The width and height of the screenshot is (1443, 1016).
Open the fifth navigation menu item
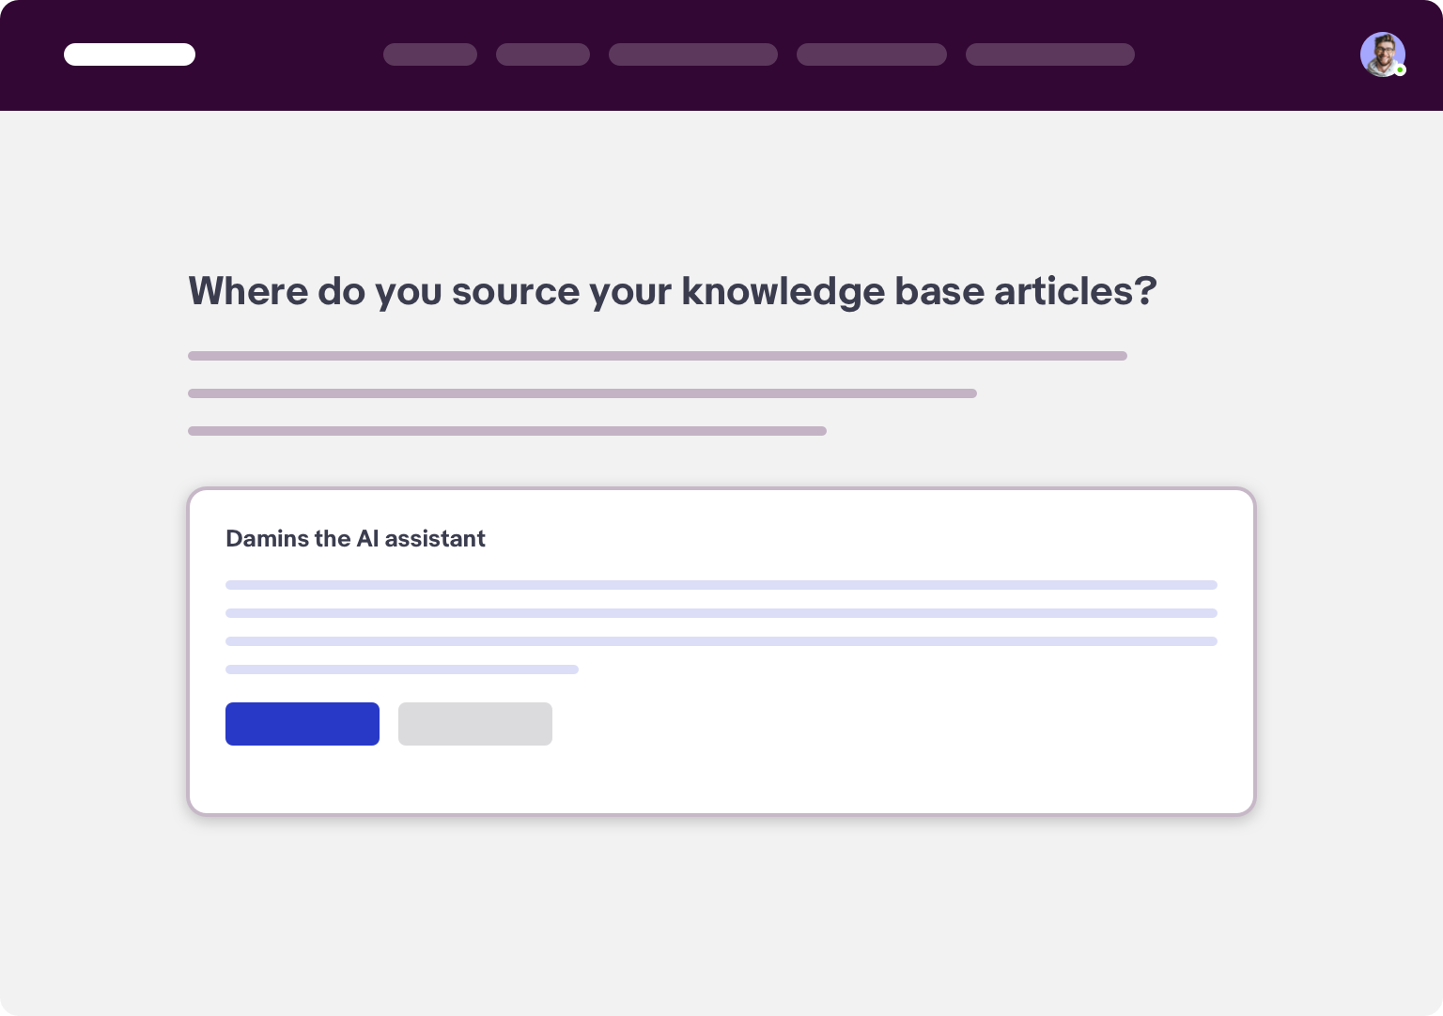point(1050,54)
